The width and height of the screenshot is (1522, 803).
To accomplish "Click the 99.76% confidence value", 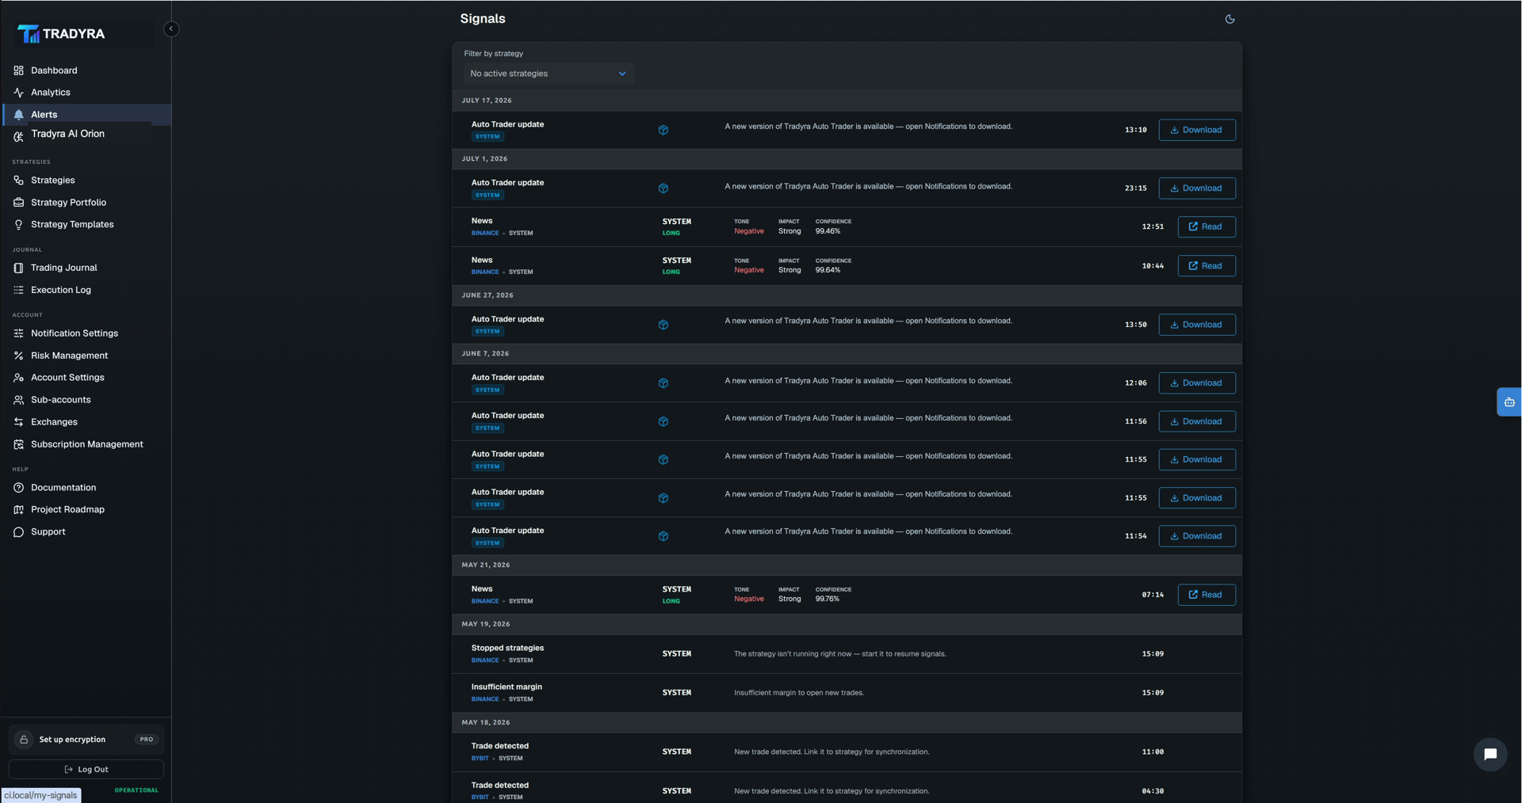I will point(828,599).
